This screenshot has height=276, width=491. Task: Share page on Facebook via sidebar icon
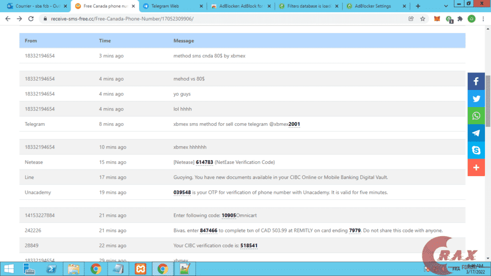coord(476,81)
